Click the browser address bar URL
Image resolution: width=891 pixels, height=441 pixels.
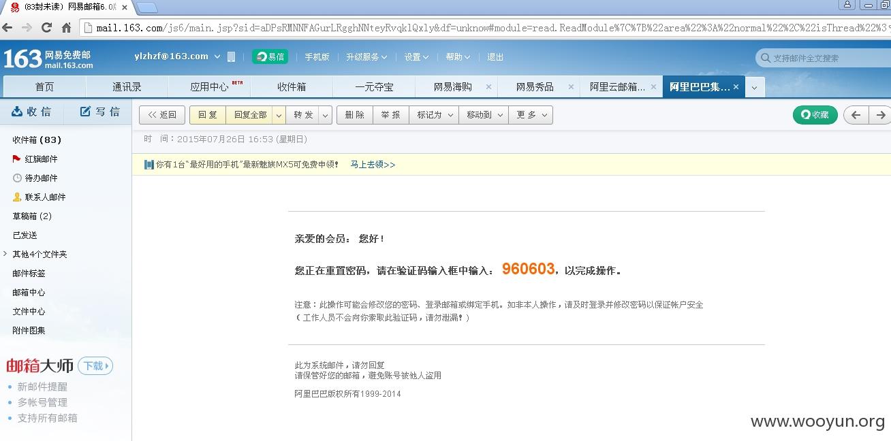pyautogui.click(x=486, y=28)
